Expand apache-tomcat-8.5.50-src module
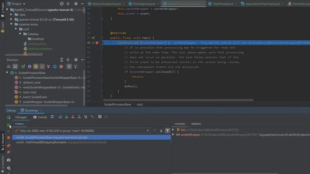The height and width of the screenshot is (174, 310). pyautogui.click(x=11, y=19)
